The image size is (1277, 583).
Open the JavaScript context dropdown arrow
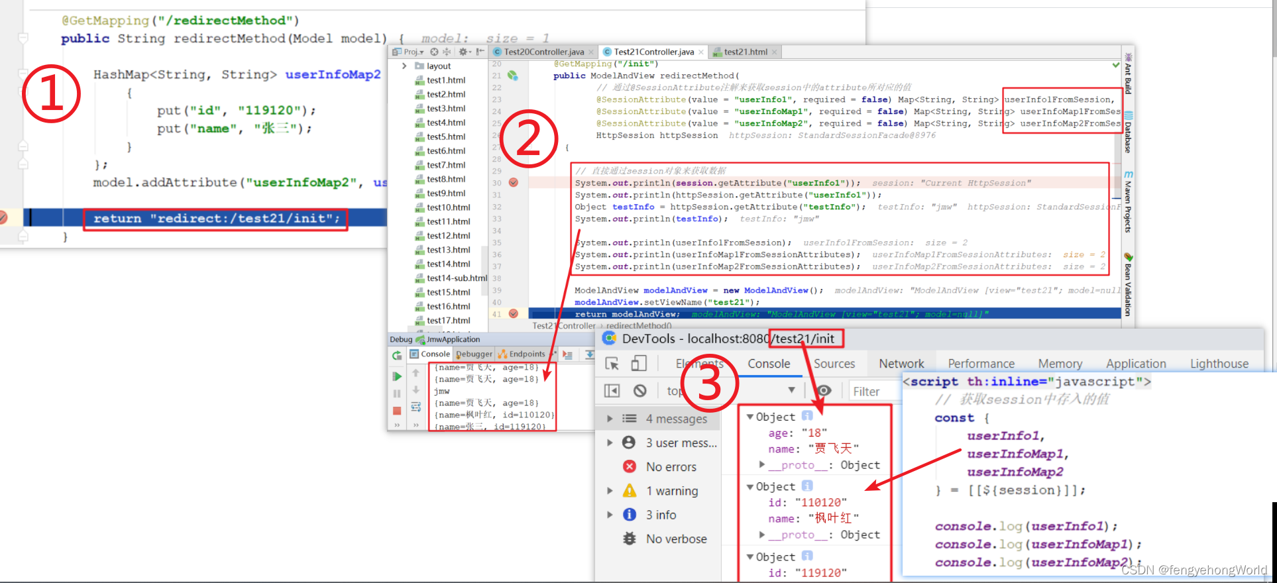(x=791, y=390)
